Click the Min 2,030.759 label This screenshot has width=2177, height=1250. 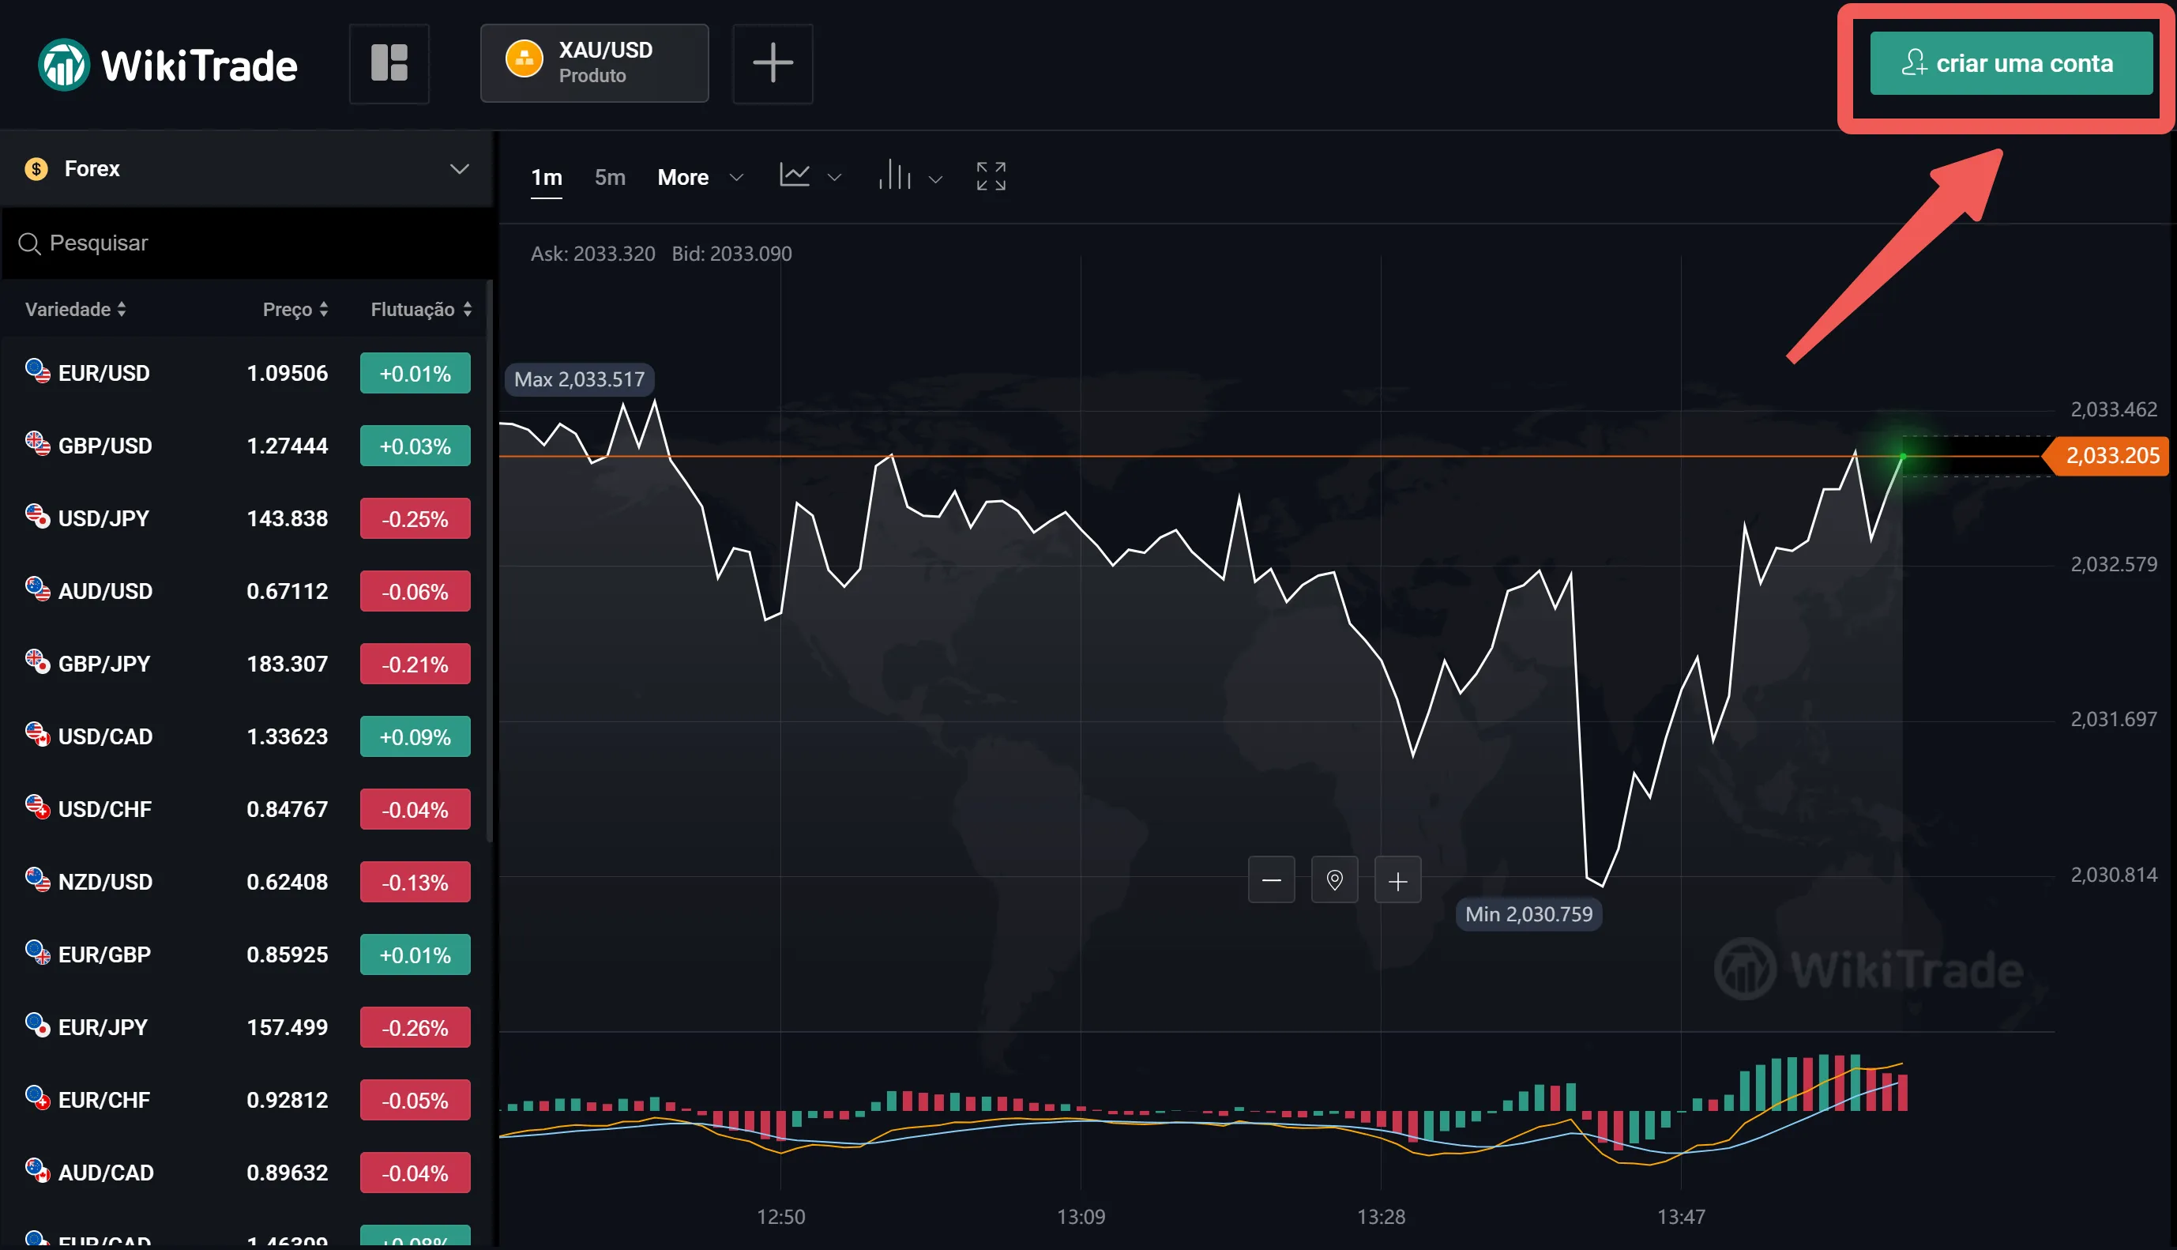tap(1528, 914)
